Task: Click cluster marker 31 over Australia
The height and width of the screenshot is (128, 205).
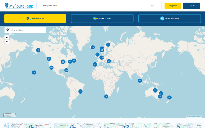Action: 155,90
